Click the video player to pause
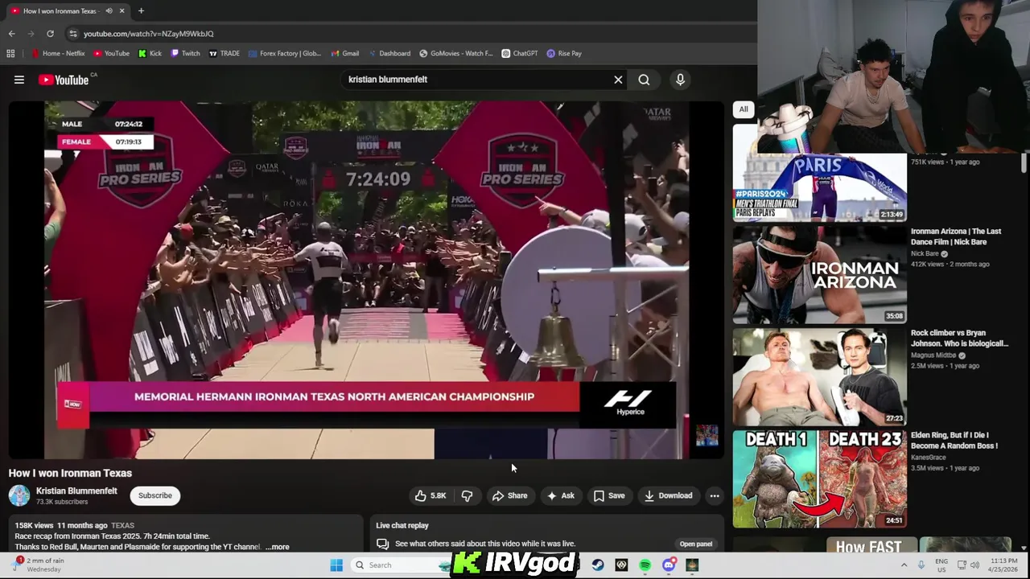The image size is (1030, 579). click(x=366, y=280)
